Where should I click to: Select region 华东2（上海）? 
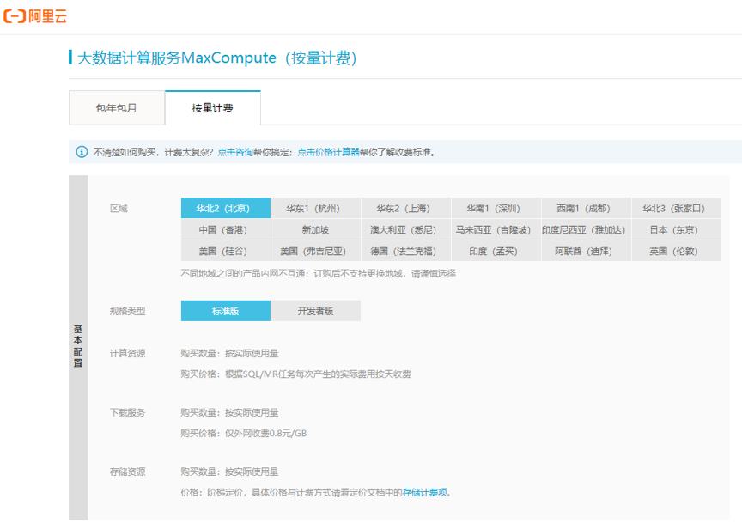pos(406,208)
